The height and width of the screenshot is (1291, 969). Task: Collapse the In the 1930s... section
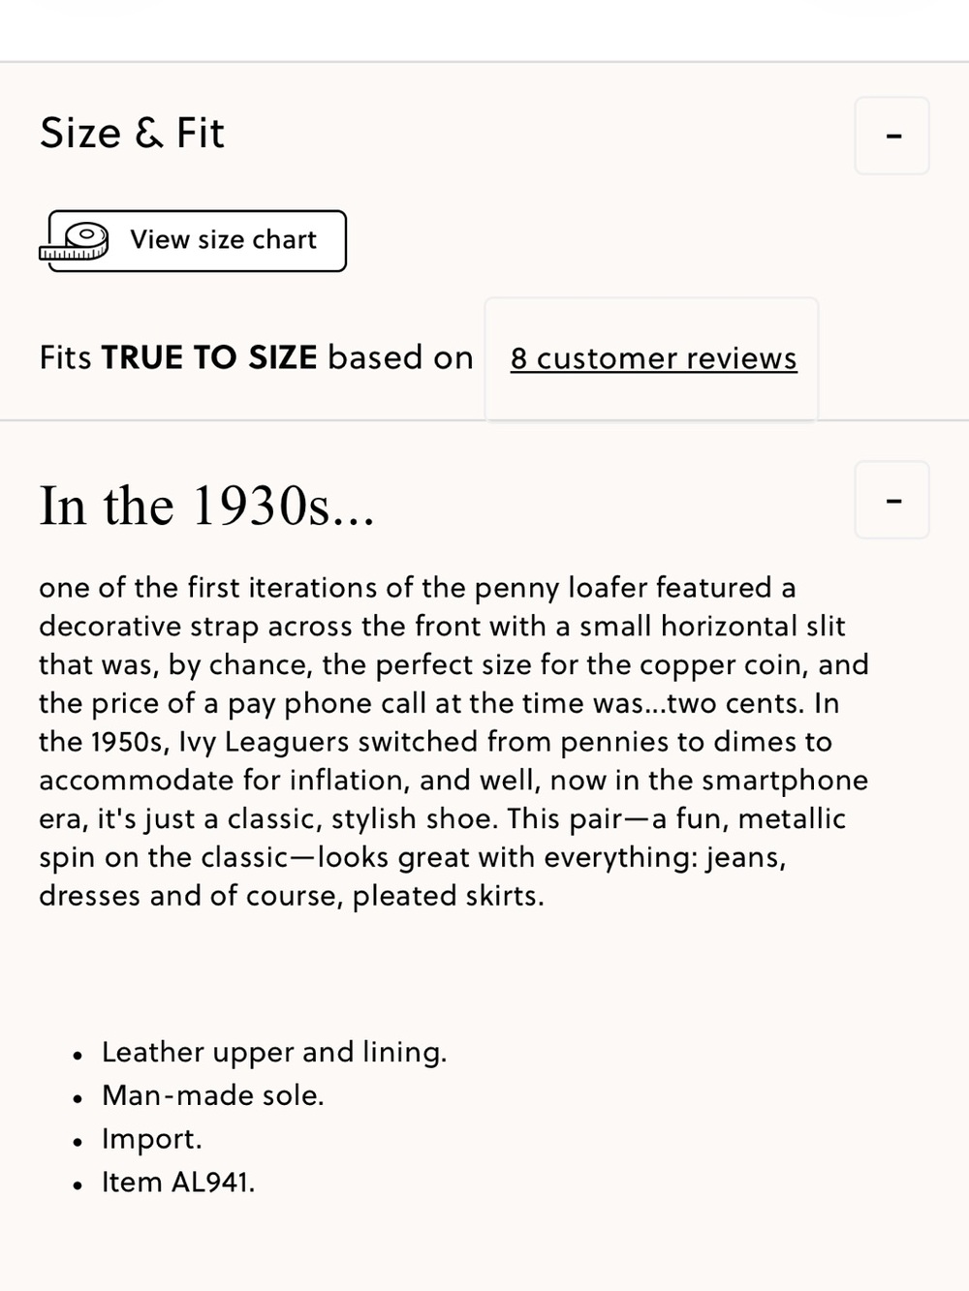pos(891,500)
